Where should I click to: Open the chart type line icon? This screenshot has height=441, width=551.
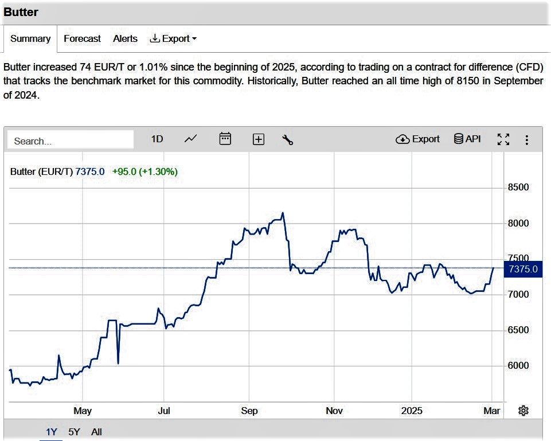point(191,139)
